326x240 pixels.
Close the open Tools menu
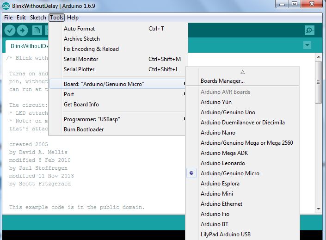tap(57, 18)
